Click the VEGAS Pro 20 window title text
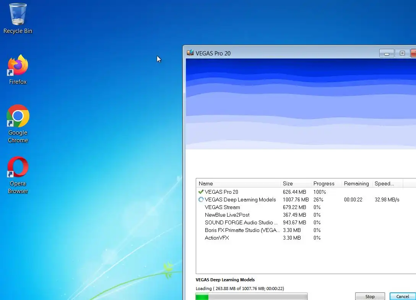 coord(213,54)
